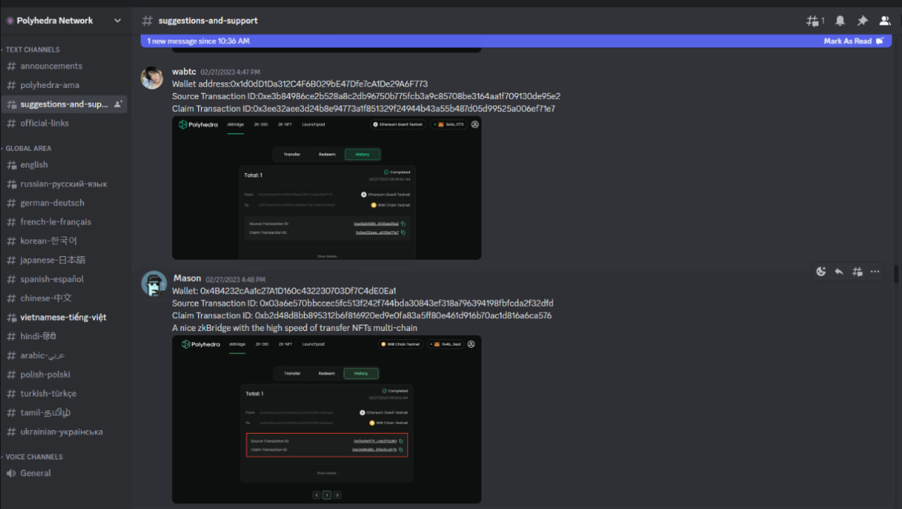Click the chat scrollbar thumb

896,274
